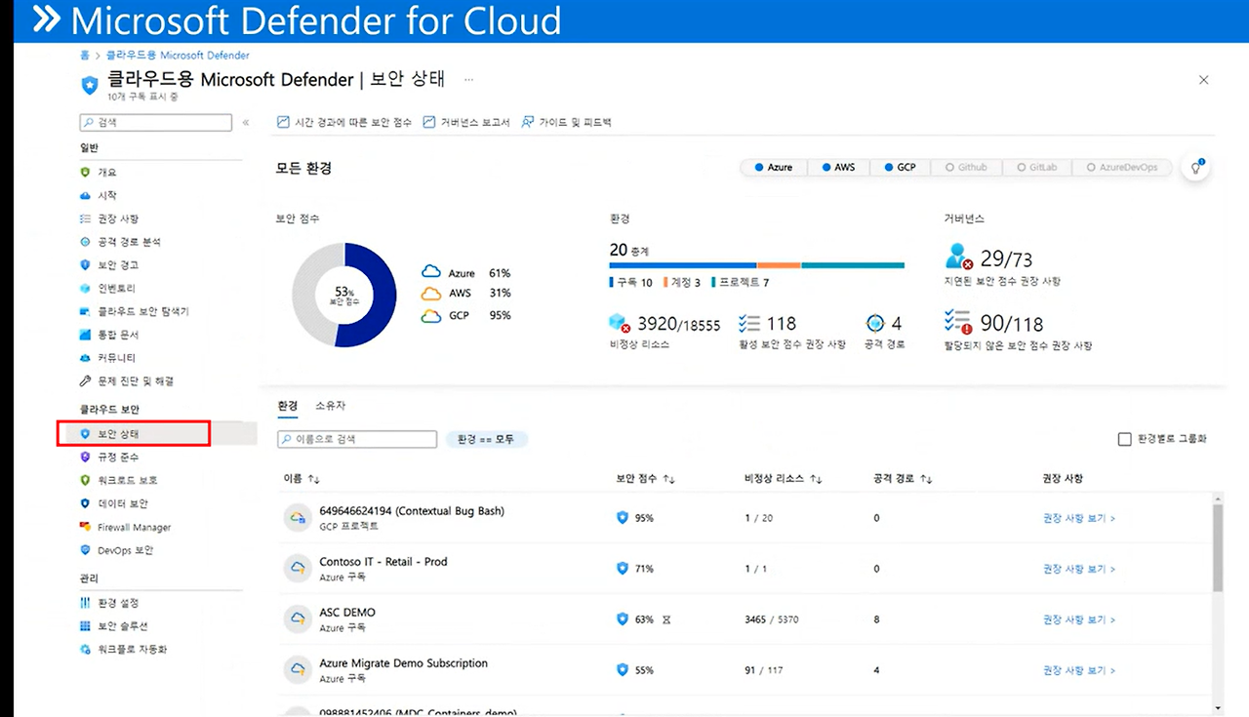
Task: Open 통합 문서 (Workbooks) in the sidebar
Action: 109,336
